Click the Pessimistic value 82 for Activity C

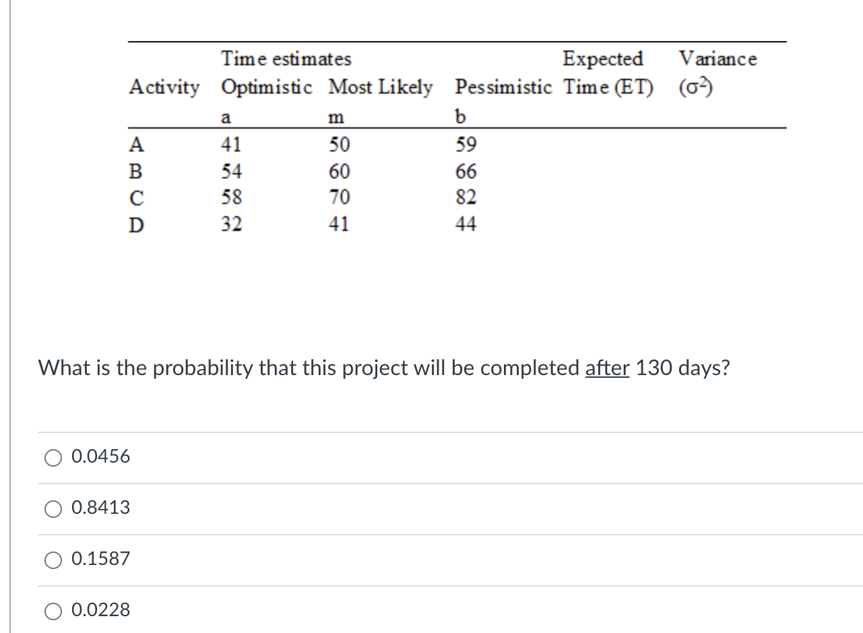[467, 197]
